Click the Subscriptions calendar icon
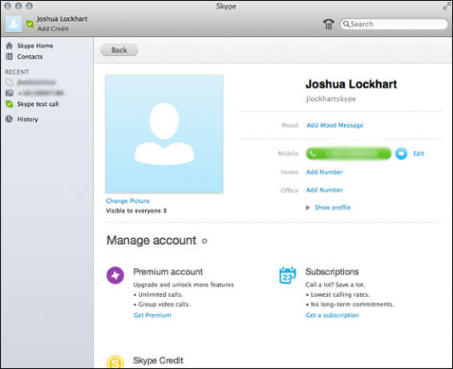 [x=288, y=275]
